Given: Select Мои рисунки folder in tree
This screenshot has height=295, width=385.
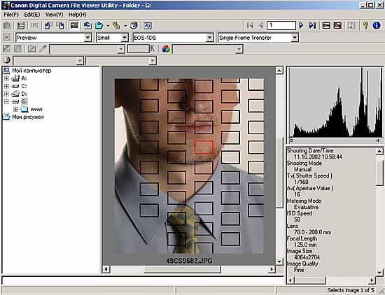Looking at the screenshot, I should pyautogui.click(x=28, y=117).
